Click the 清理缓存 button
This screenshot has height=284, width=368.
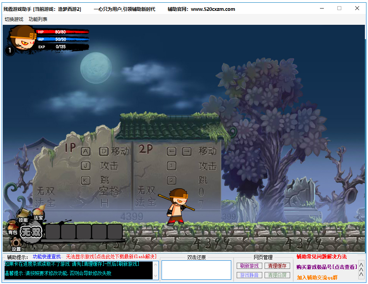tap(277, 266)
